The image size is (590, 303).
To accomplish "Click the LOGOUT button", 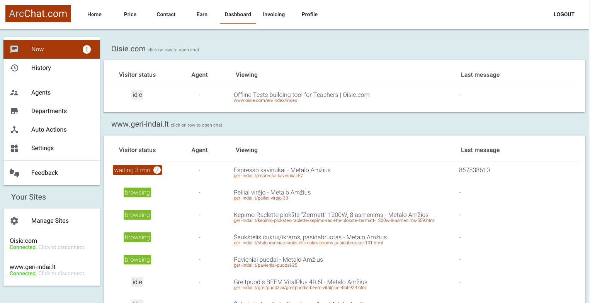I will (x=564, y=14).
